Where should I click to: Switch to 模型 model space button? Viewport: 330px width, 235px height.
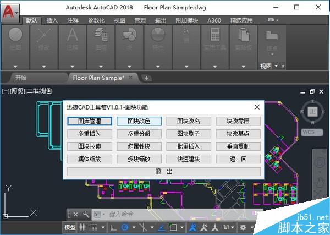70,227
